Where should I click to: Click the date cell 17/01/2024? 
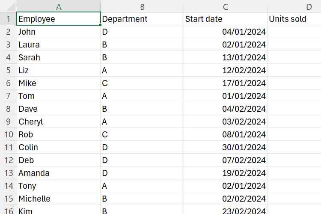click(x=226, y=83)
